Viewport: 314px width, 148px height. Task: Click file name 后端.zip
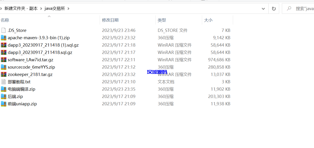[x=15, y=96]
